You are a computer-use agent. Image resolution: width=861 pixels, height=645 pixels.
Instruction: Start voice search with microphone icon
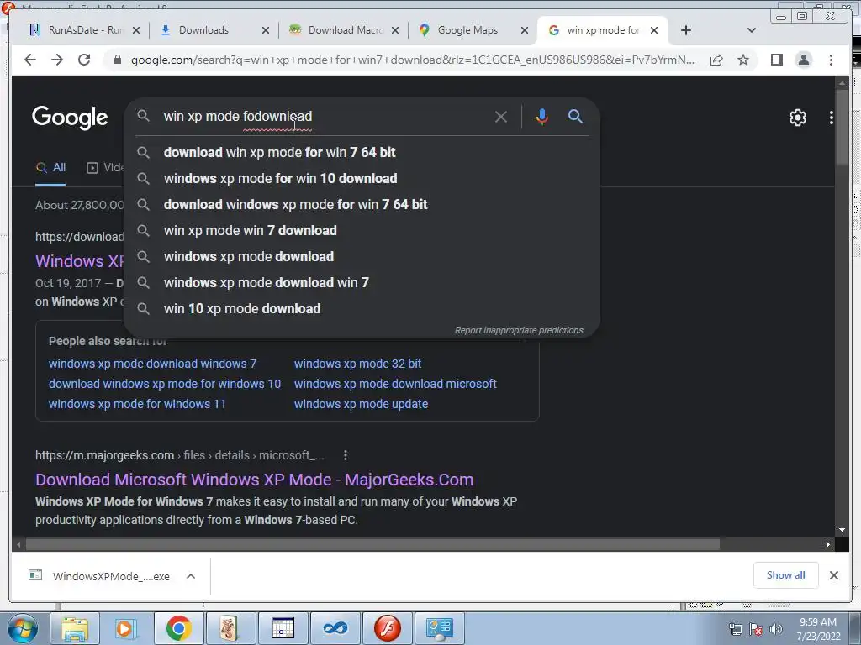[x=542, y=117]
